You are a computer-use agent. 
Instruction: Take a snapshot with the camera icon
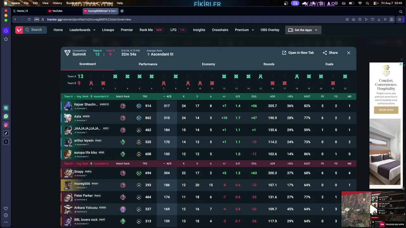tap(353, 19)
